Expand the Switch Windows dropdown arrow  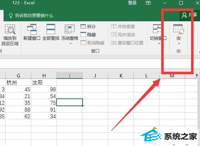[159, 44]
